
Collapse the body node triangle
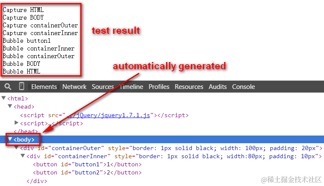10,139
